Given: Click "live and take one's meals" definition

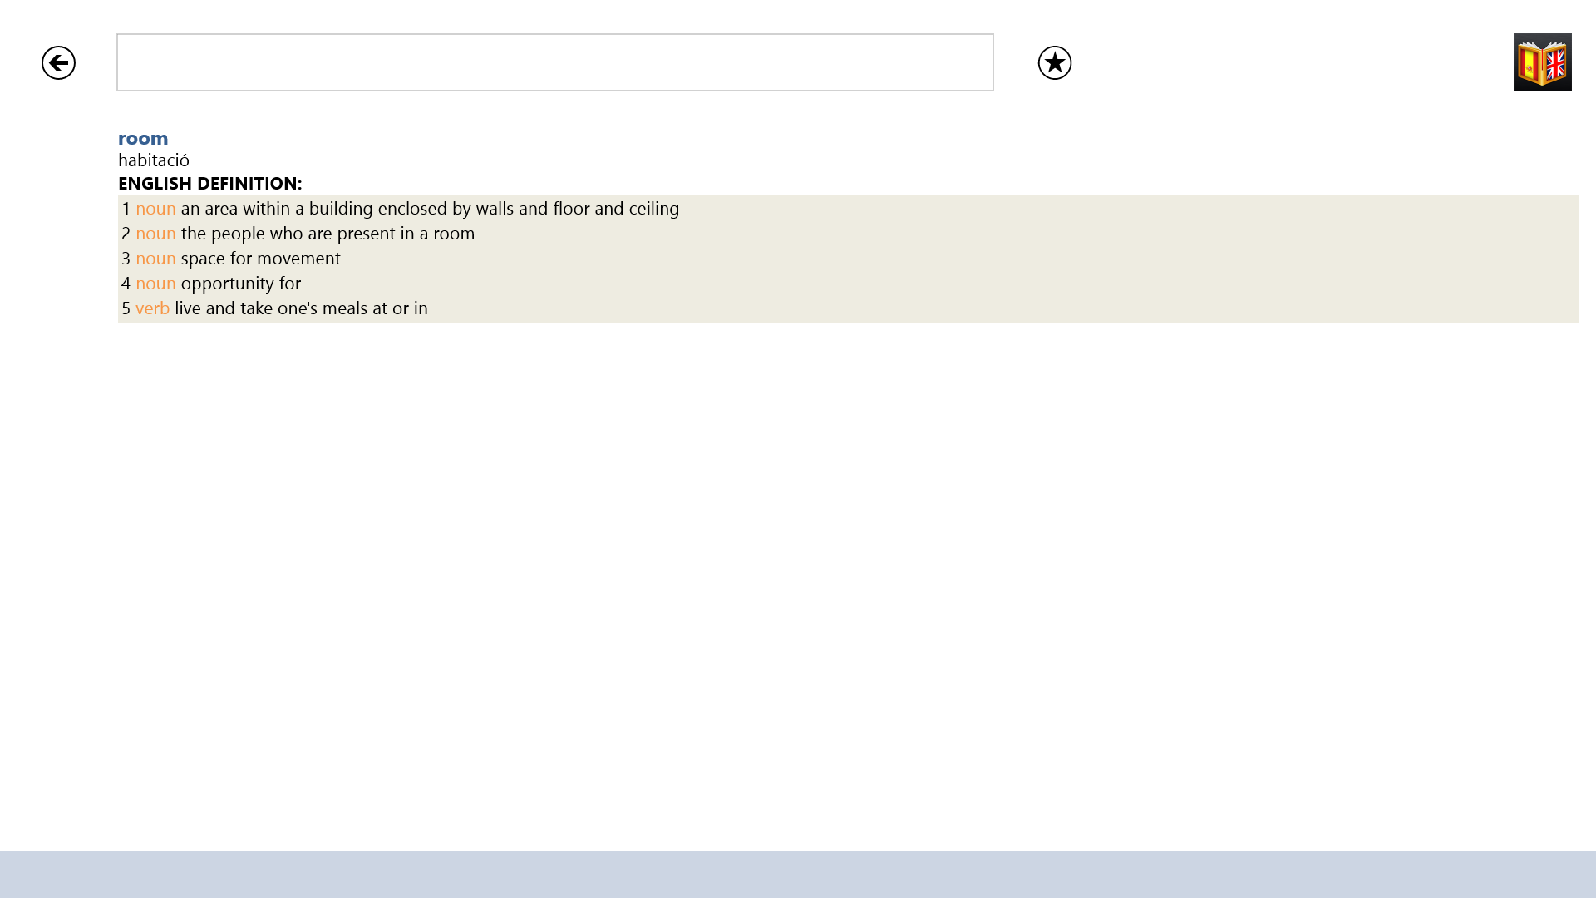Looking at the screenshot, I should pyautogui.click(x=301, y=308).
